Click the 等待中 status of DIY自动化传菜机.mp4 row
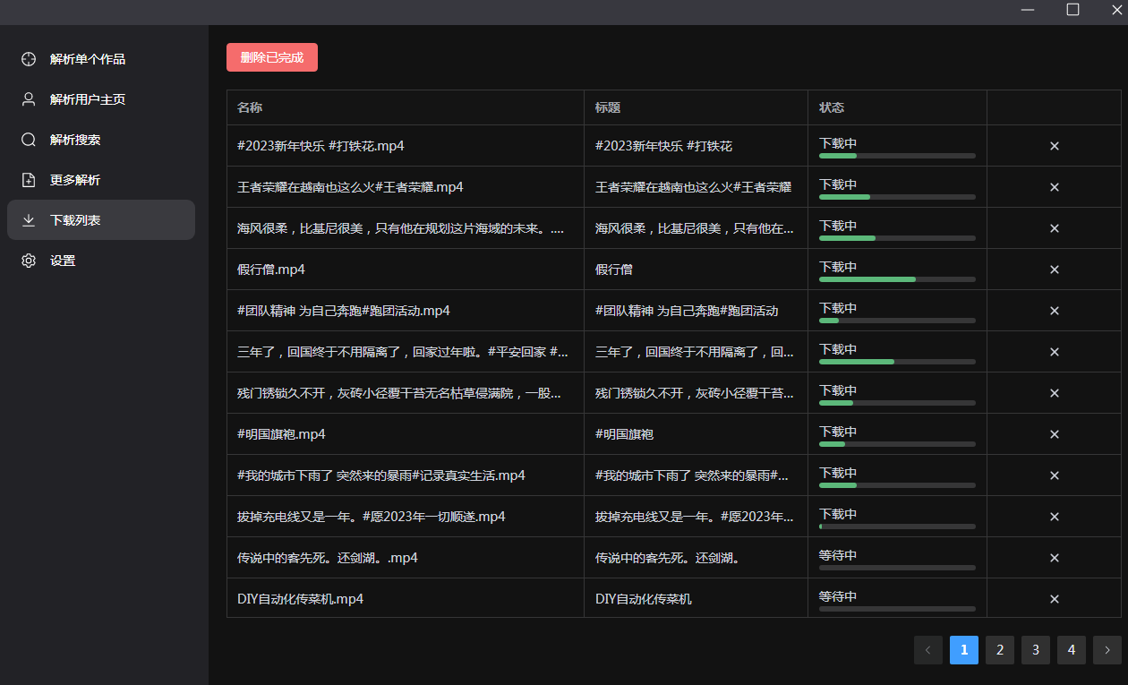1128x685 pixels. tap(838, 596)
